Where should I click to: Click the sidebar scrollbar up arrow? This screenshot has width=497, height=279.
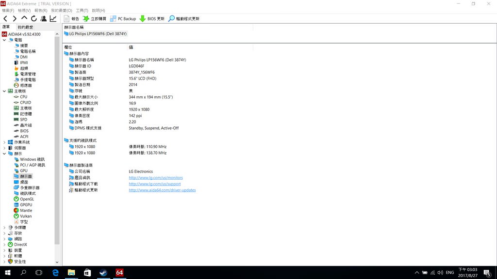point(57,34)
